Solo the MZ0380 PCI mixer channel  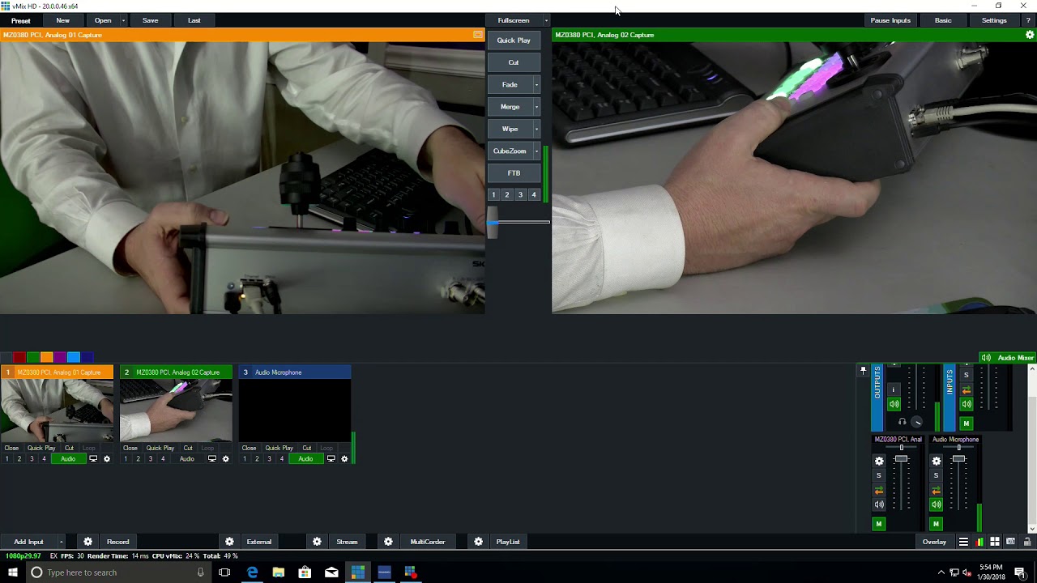tap(879, 475)
